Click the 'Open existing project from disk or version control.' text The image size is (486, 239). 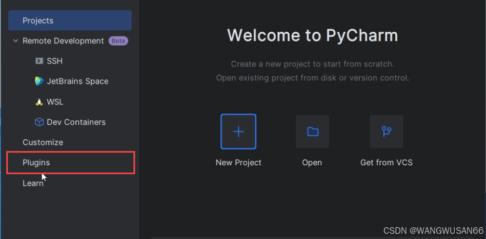[x=312, y=78]
